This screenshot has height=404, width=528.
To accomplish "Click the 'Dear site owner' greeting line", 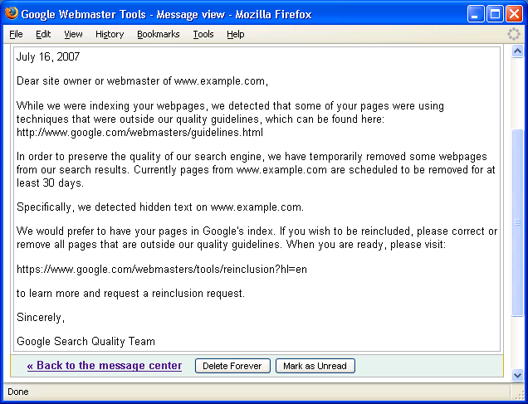I will click(x=142, y=81).
